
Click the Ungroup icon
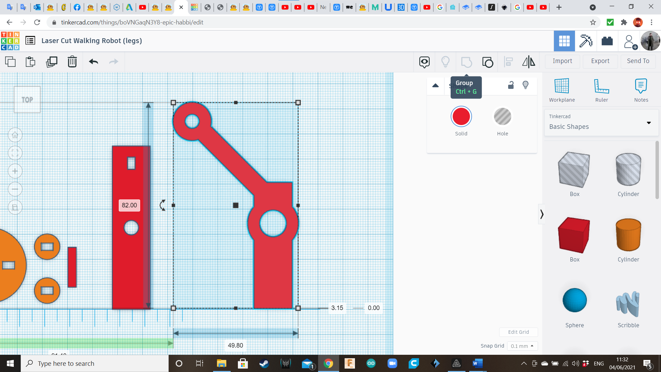487,62
